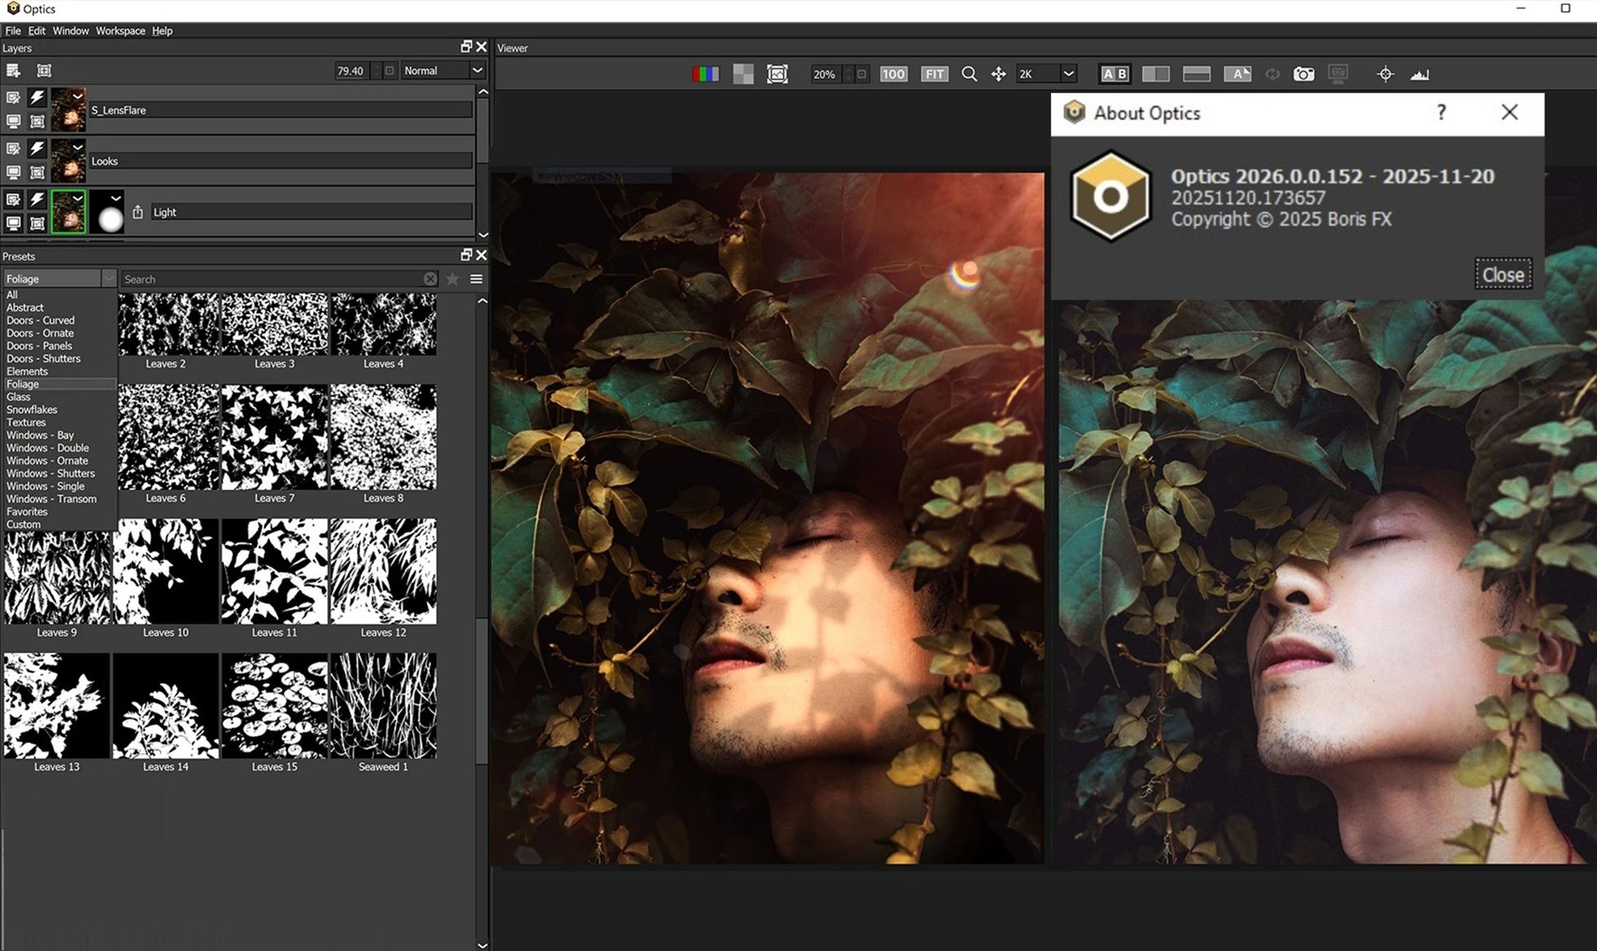Viewport: 1597px width, 951px height.
Task: Select the RGB channels display icon
Action: (706, 73)
